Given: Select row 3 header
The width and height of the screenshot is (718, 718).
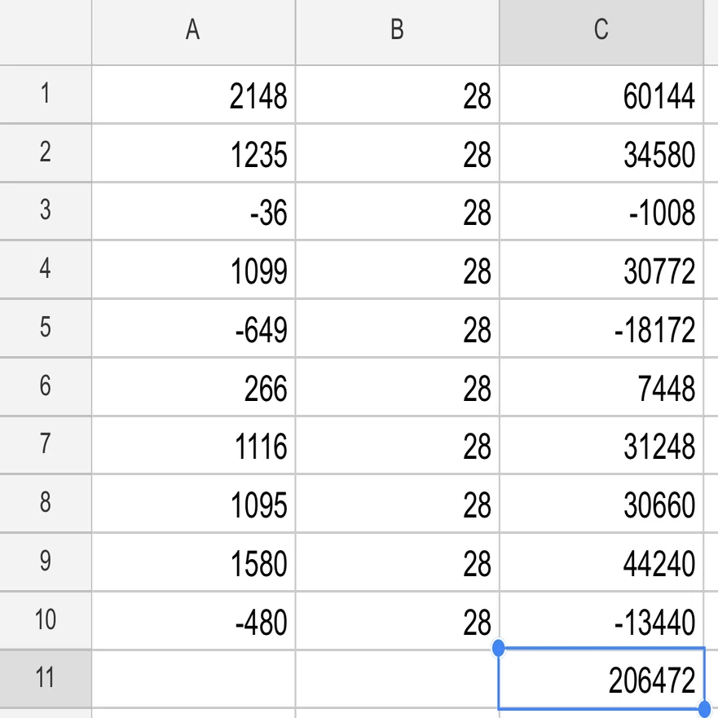Looking at the screenshot, I should coord(46,210).
